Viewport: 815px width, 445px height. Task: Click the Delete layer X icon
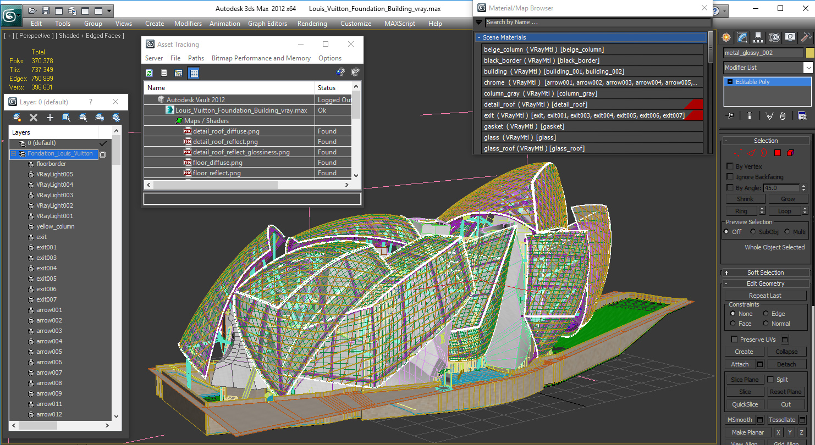pyautogui.click(x=34, y=118)
